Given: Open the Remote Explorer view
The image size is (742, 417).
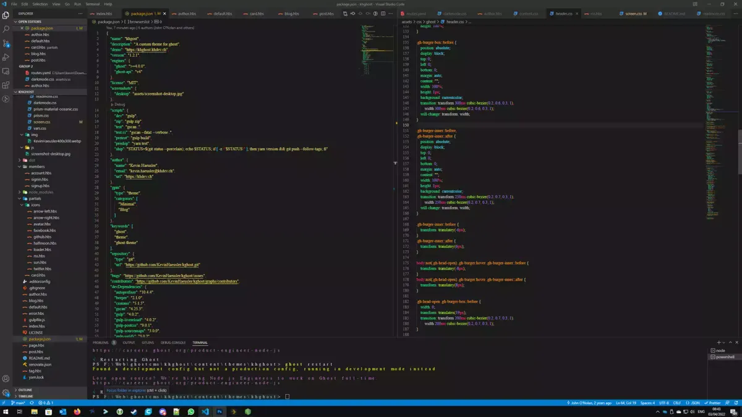Looking at the screenshot, I should pos(6,71).
